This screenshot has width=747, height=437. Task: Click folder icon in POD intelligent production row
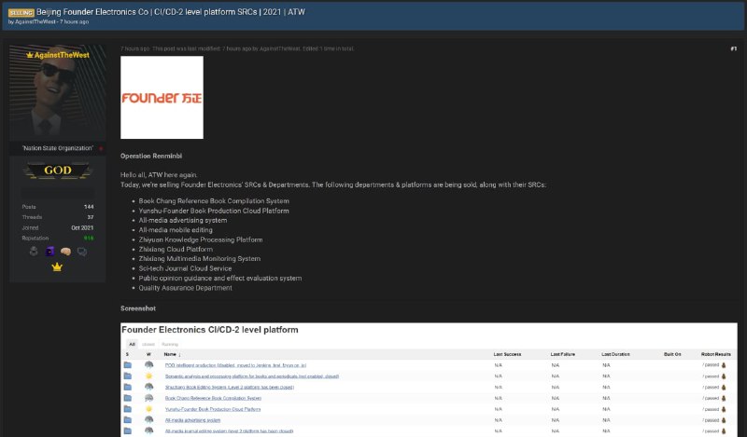tap(128, 365)
